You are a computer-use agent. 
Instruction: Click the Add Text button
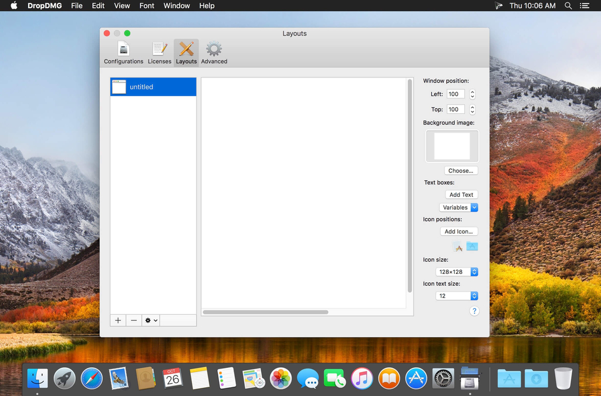click(461, 194)
